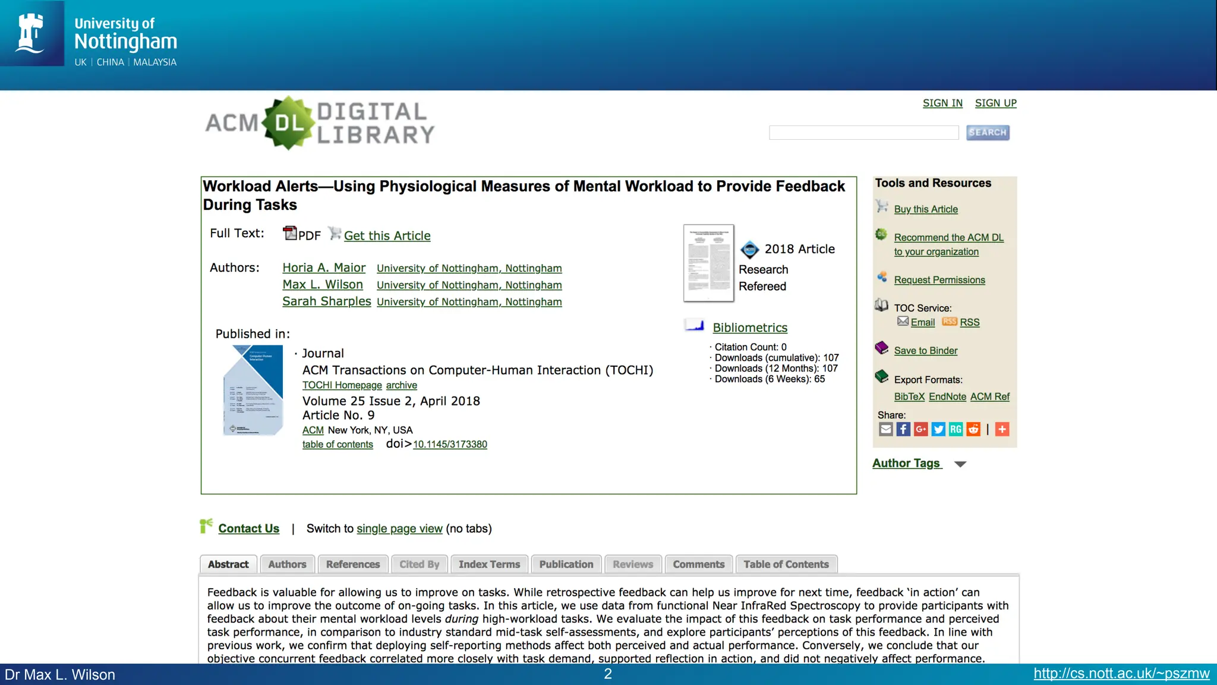Click the article first-page thumbnail
Viewport: 1217px width, 685px height.
tap(708, 263)
